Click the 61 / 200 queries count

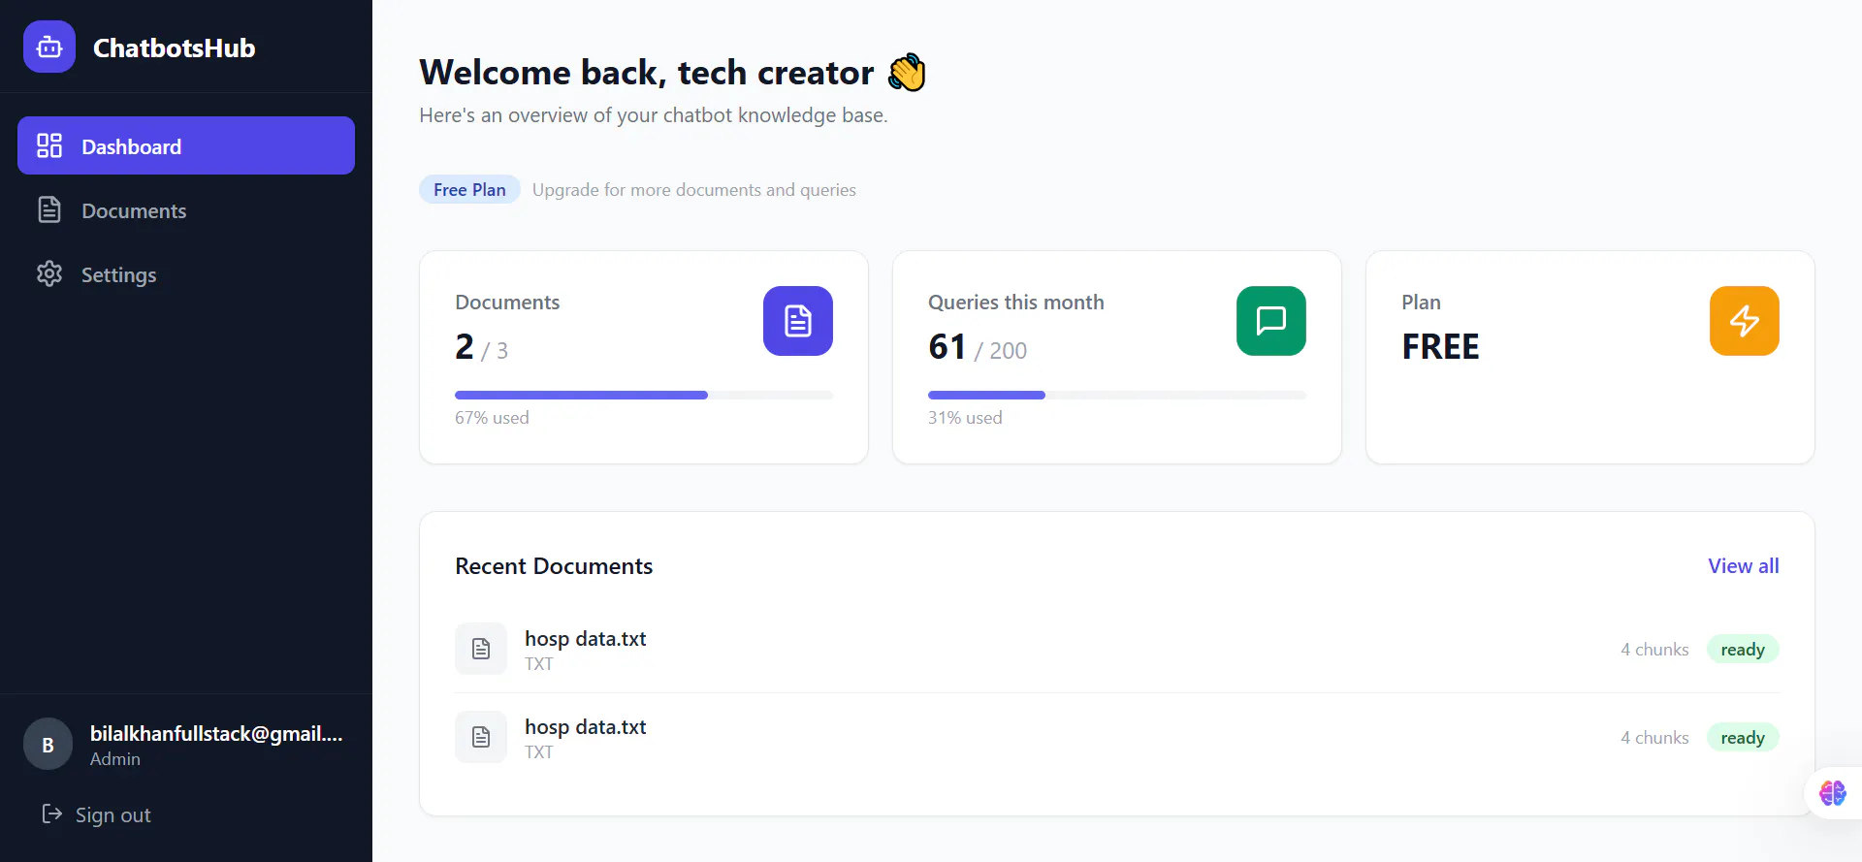point(978,346)
